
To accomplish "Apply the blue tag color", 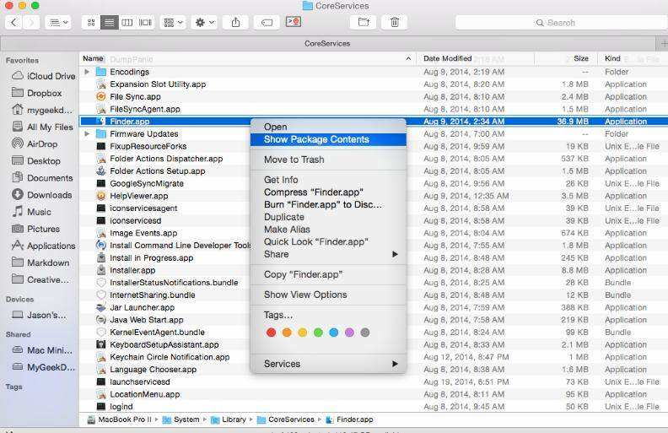I will tap(334, 333).
